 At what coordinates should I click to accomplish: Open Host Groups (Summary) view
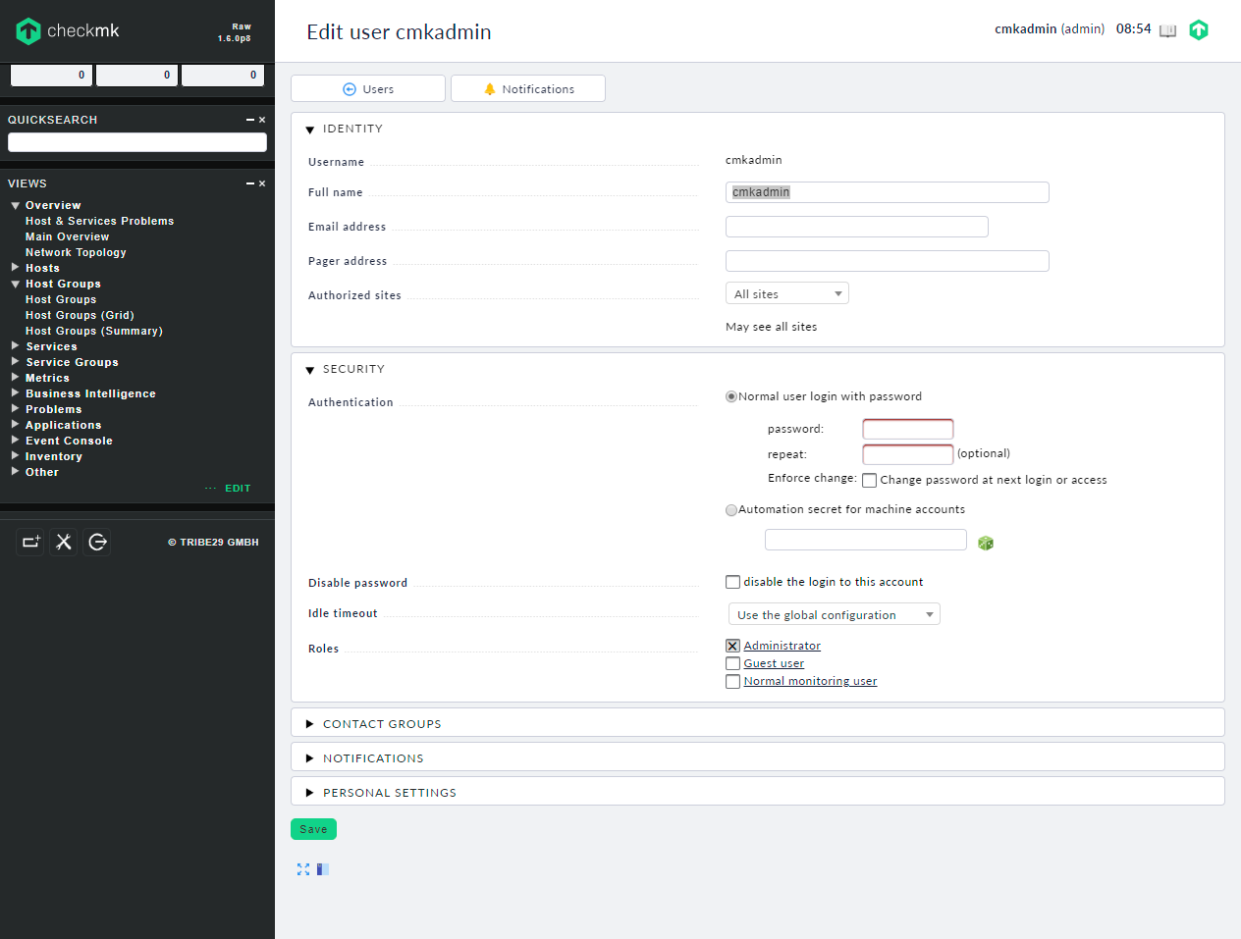[x=94, y=331]
